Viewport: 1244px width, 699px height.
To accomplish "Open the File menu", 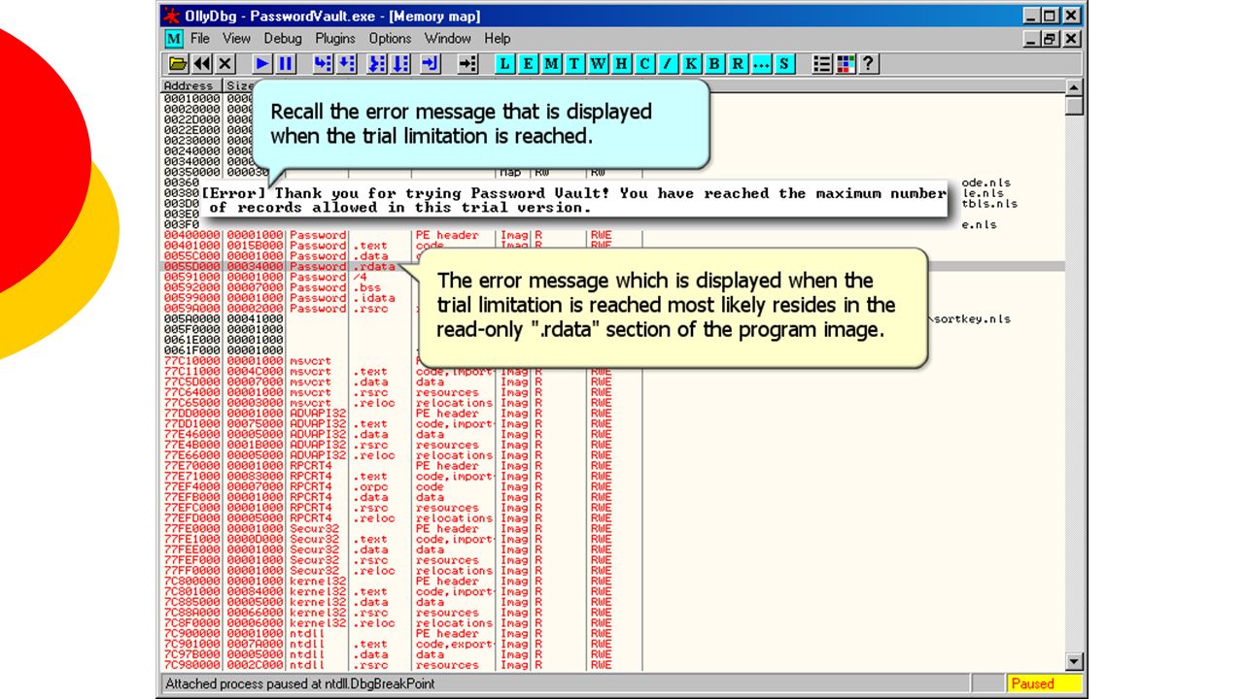I will coord(200,39).
